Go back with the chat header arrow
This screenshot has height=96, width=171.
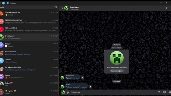pyautogui.click(x=62, y=8)
